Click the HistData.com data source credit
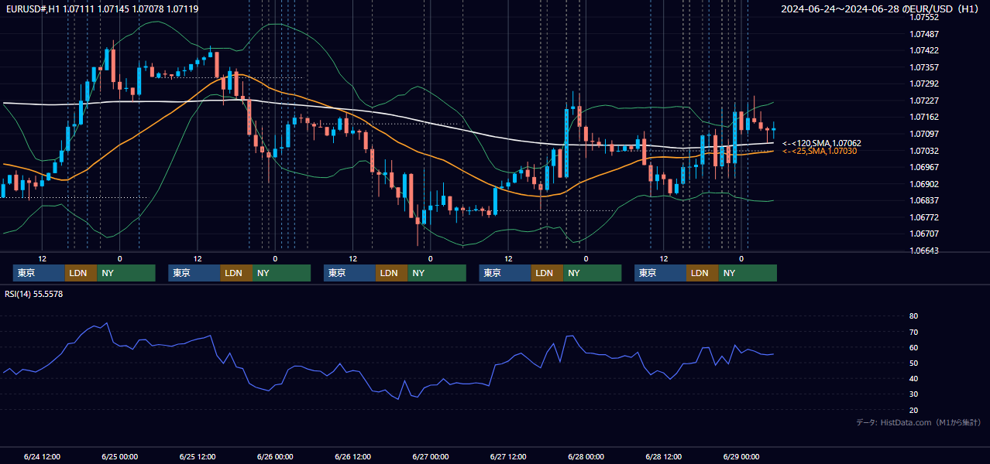This screenshot has height=464, width=990. (x=919, y=422)
